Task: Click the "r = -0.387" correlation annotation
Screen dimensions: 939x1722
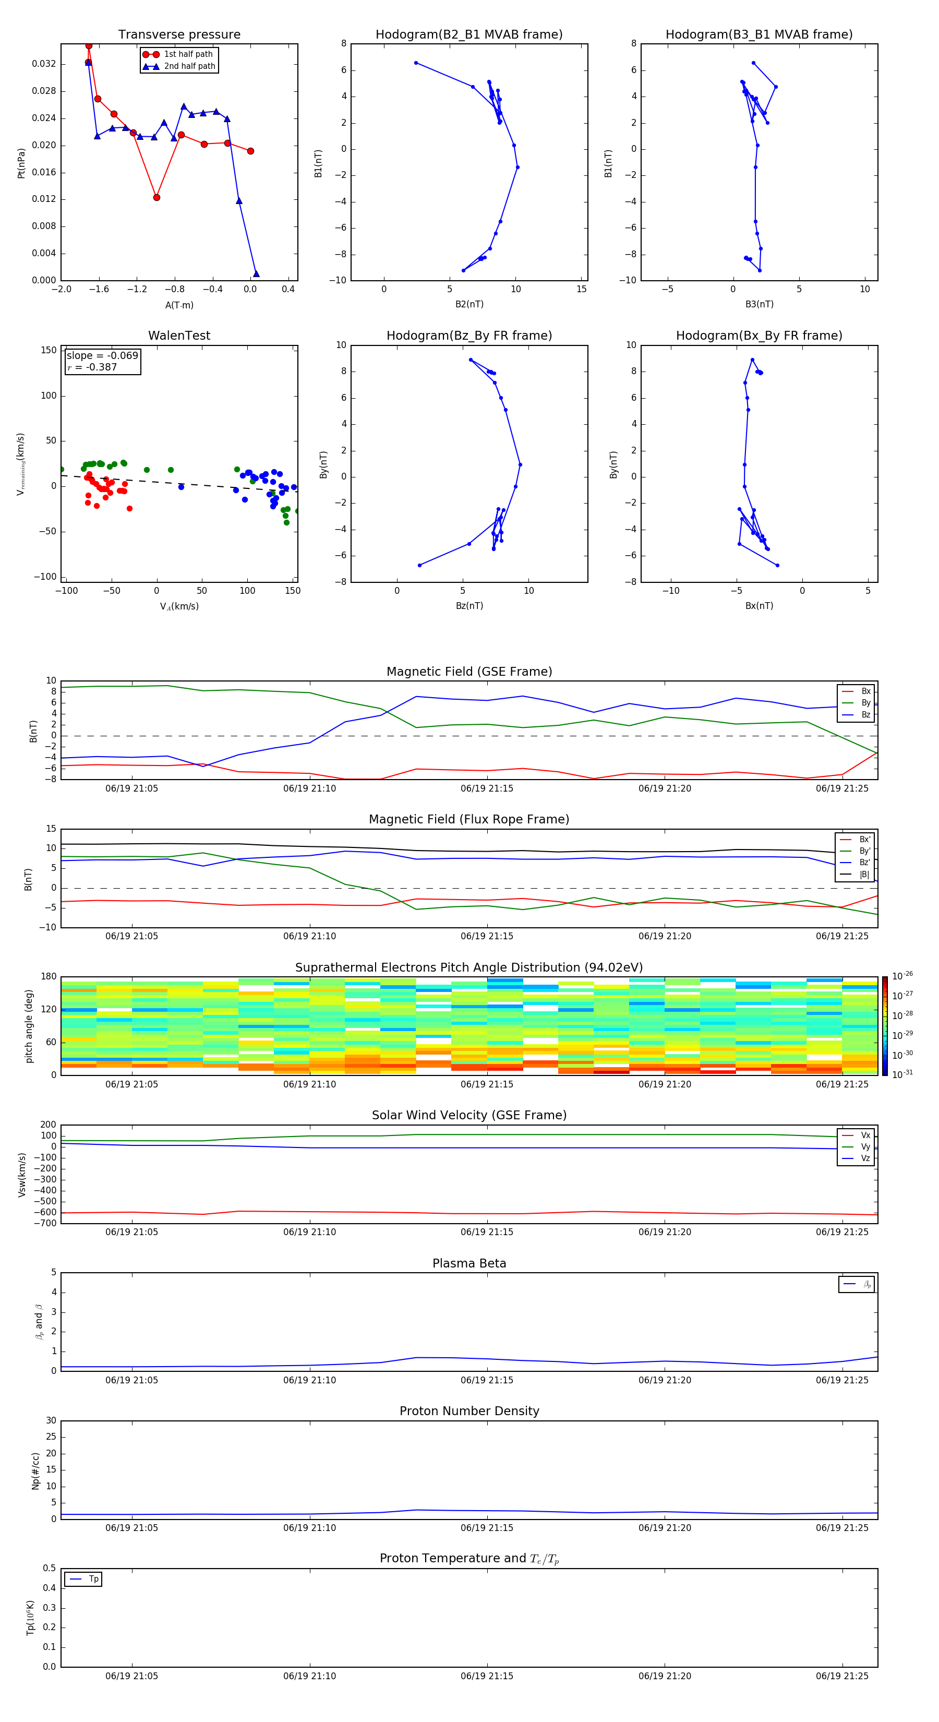Action: pos(92,367)
